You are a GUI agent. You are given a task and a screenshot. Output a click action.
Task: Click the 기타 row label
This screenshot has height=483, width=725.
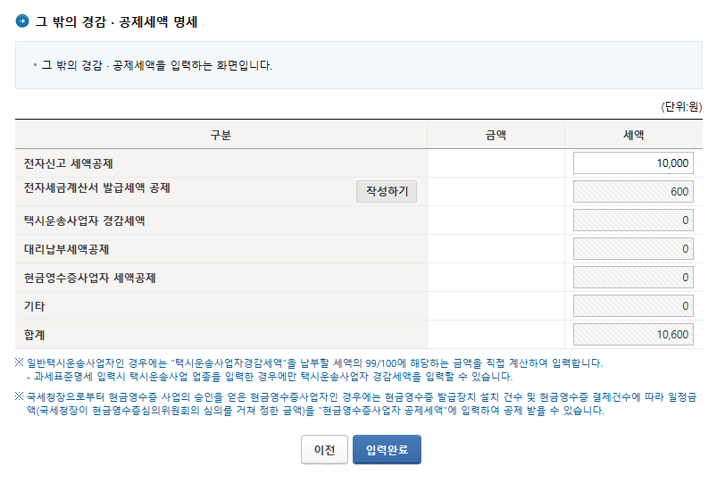(x=34, y=306)
